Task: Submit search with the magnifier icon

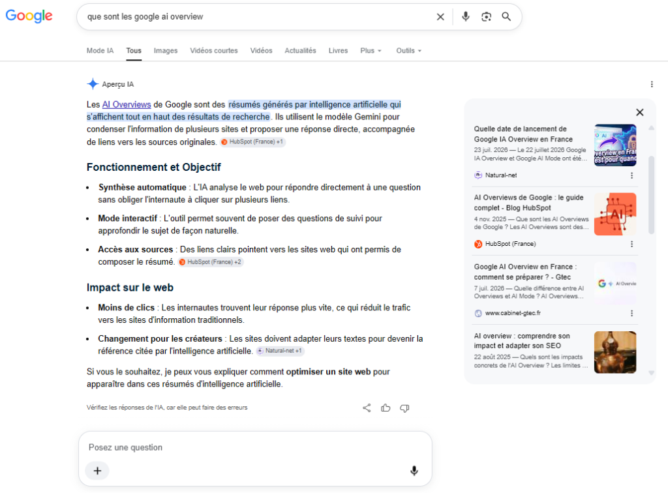Action: (x=506, y=16)
